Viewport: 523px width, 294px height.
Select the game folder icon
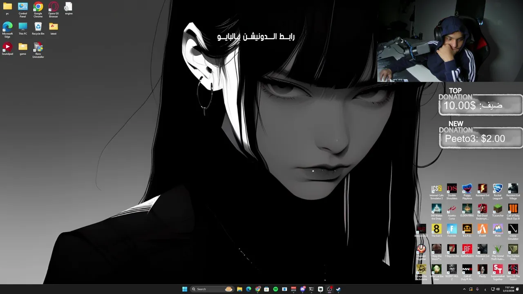point(23,49)
